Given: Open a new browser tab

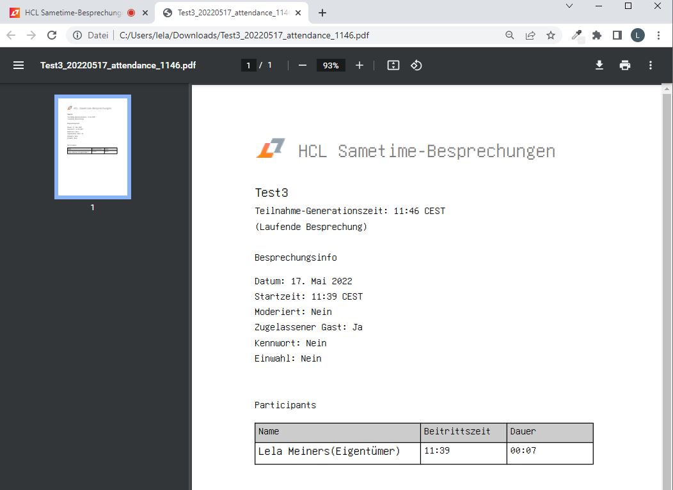Looking at the screenshot, I should pos(322,13).
